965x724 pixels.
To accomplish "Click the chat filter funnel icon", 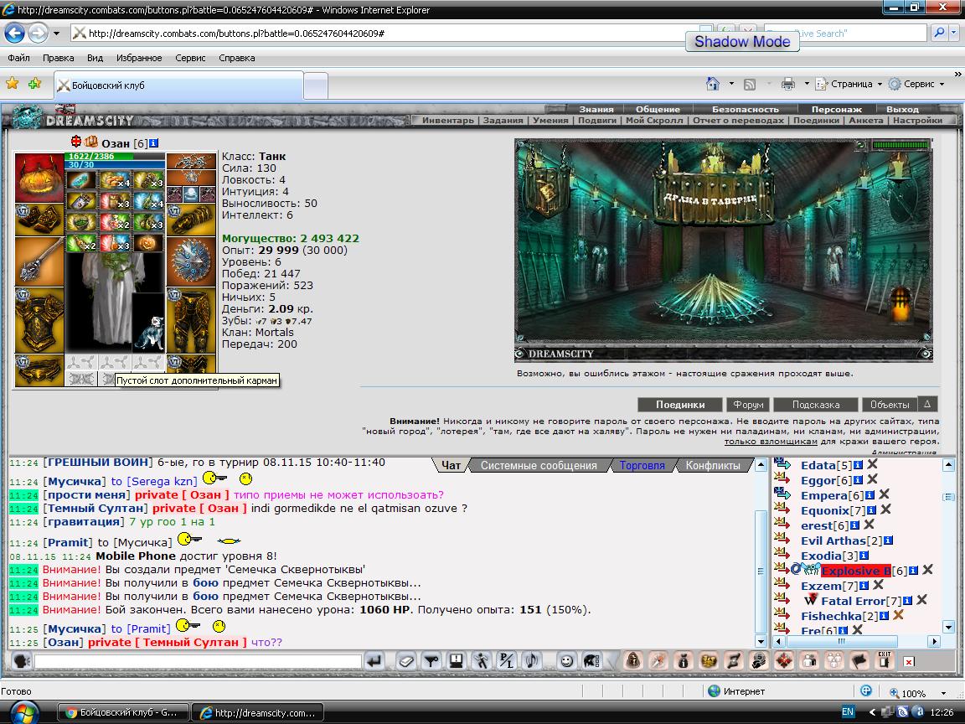I will coord(431,661).
